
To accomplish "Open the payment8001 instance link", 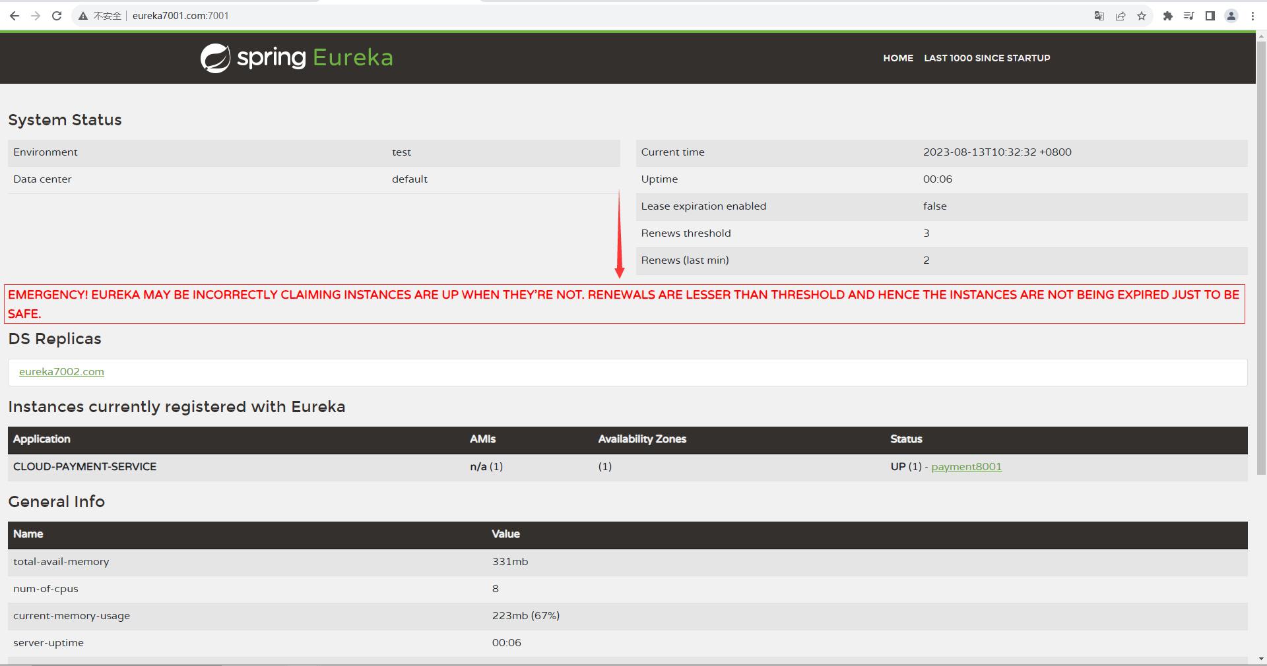I will coord(966,467).
